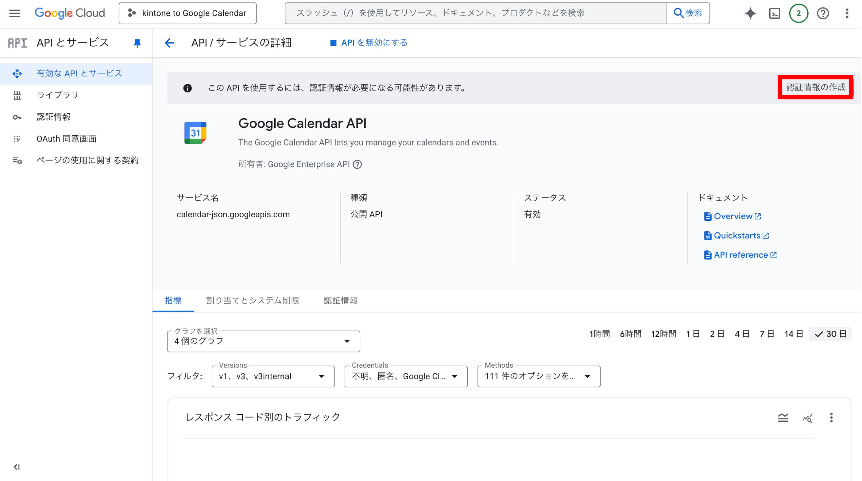Click the Google Calendar API heading
The height and width of the screenshot is (481, 862).
(302, 123)
